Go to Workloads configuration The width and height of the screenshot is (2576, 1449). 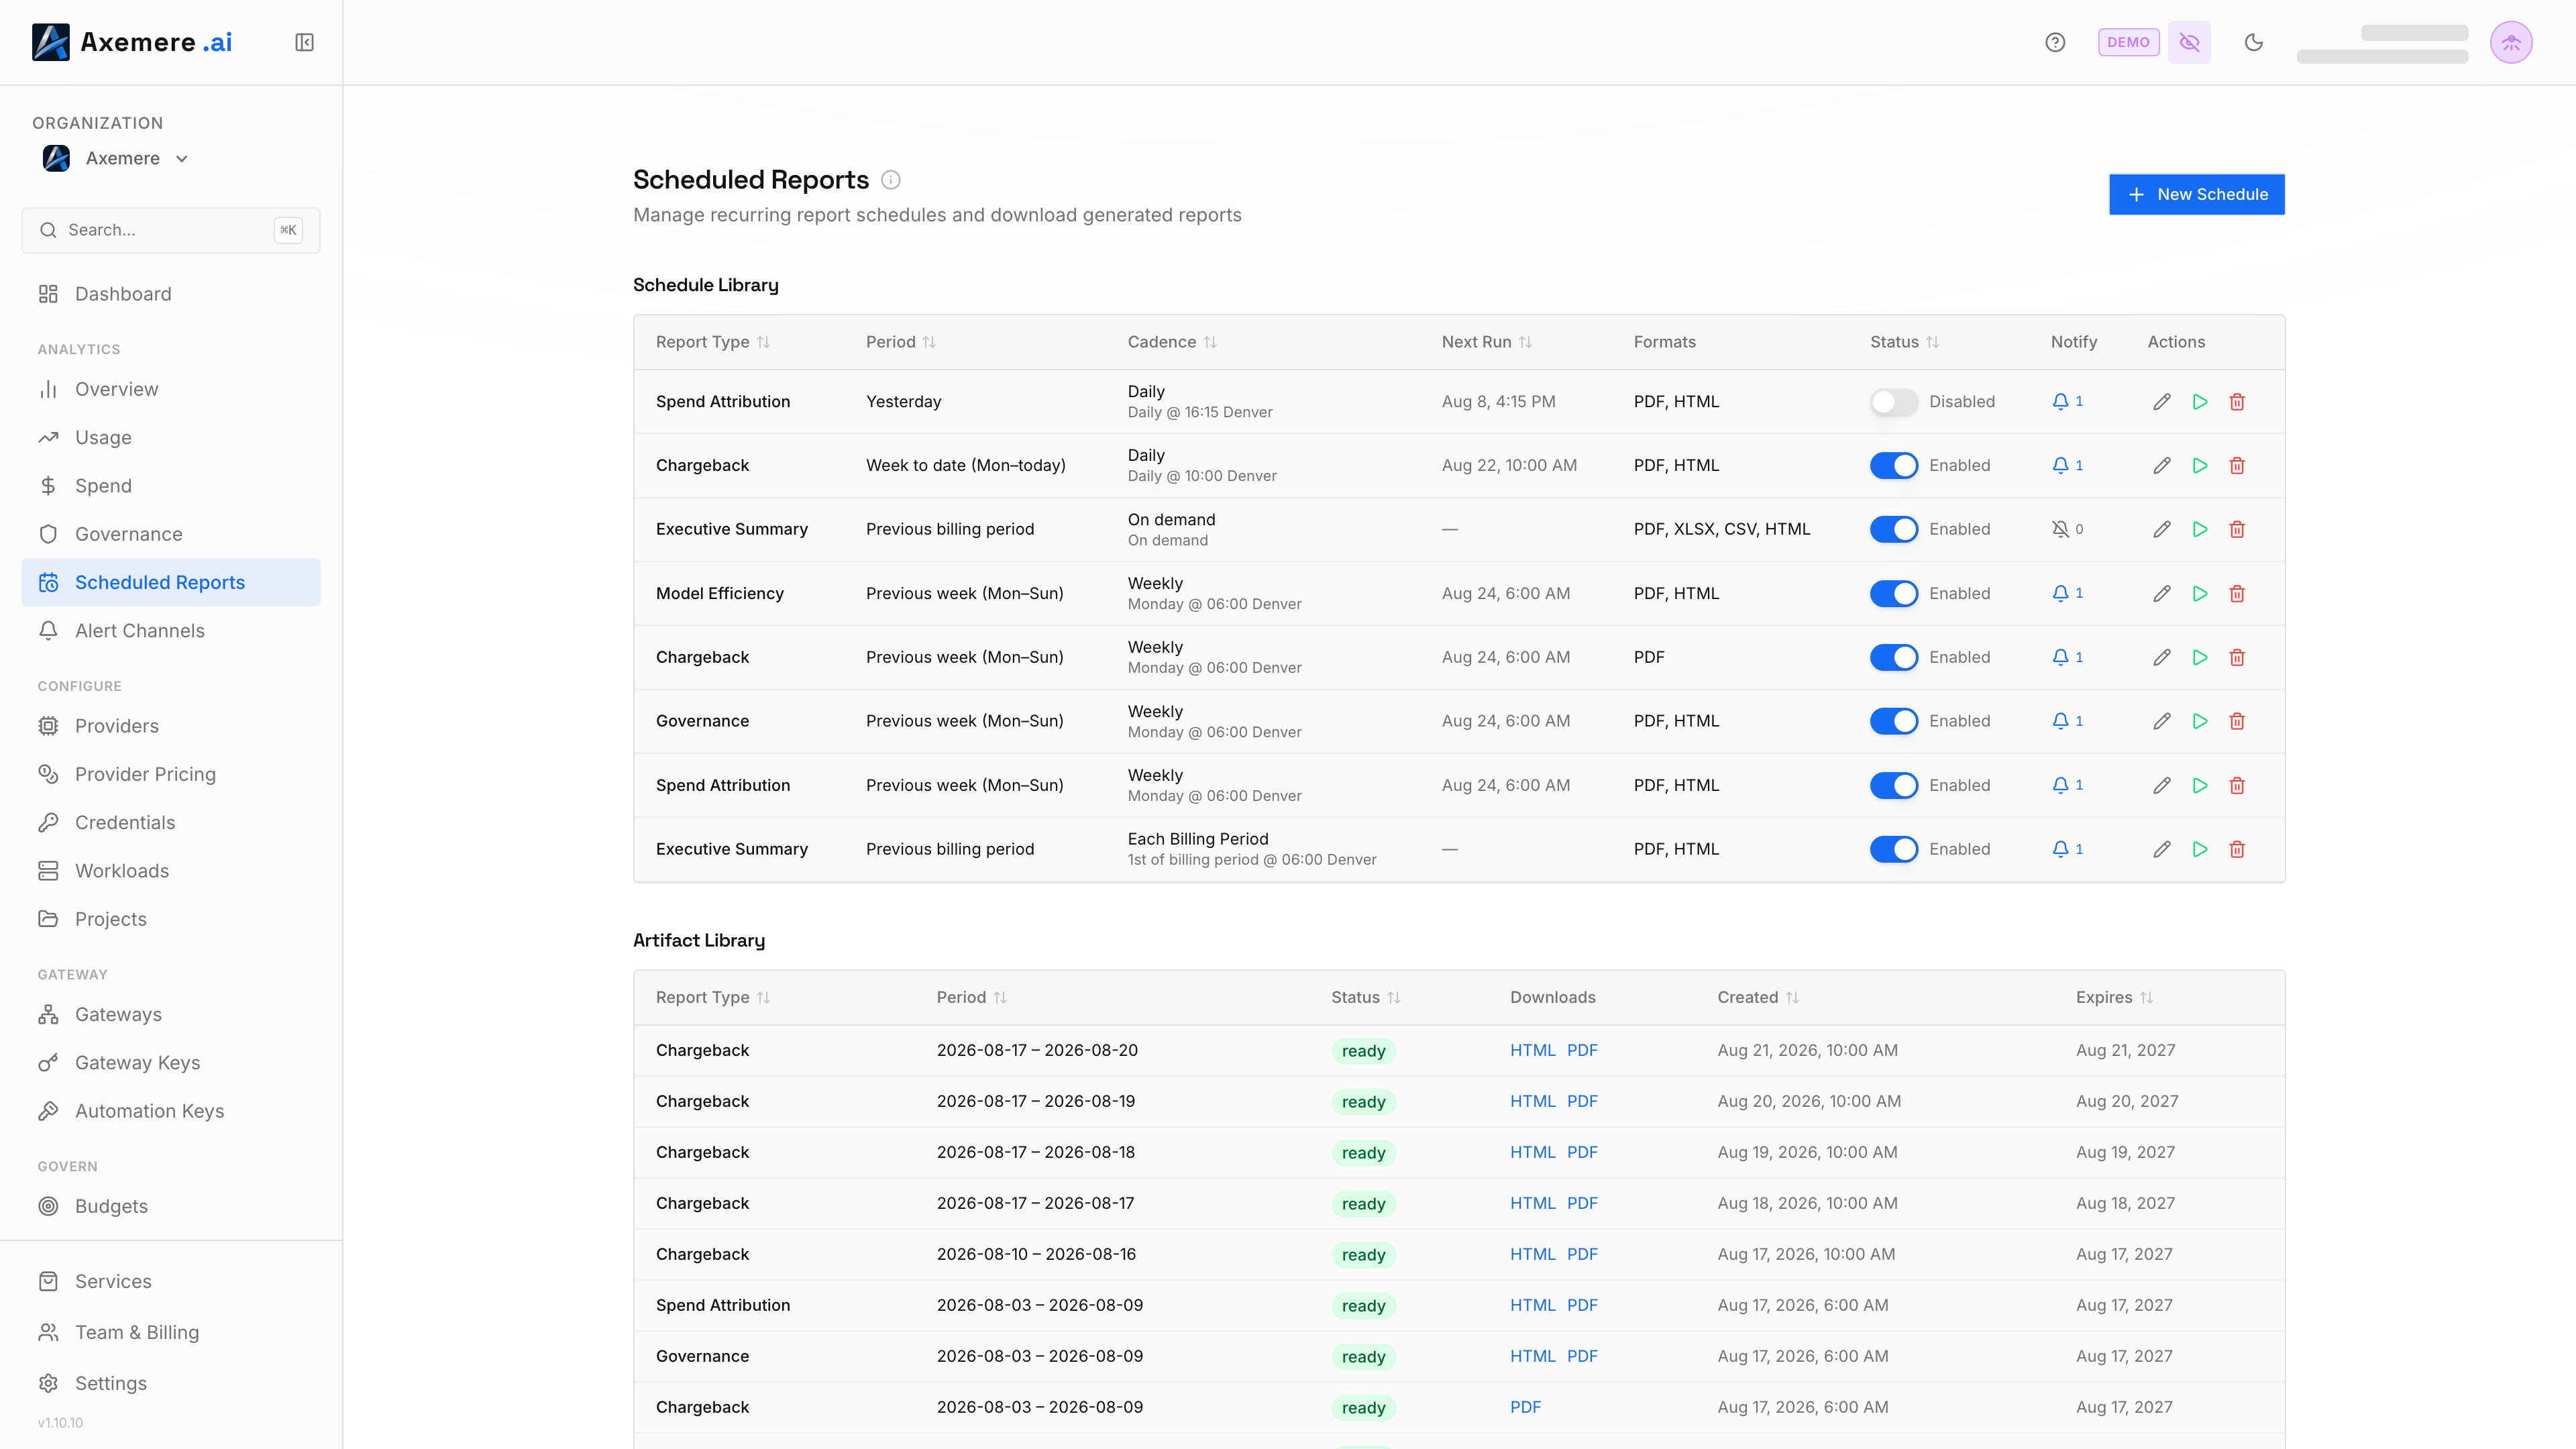(x=171, y=871)
